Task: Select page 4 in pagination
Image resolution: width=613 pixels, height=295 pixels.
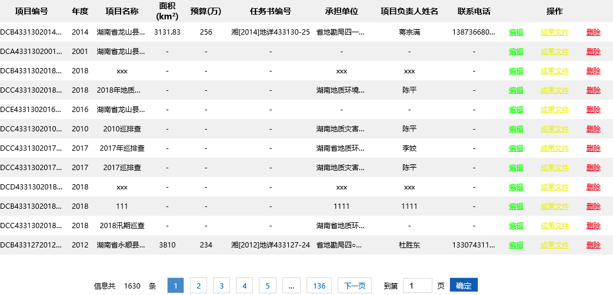Action: [244, 286]
